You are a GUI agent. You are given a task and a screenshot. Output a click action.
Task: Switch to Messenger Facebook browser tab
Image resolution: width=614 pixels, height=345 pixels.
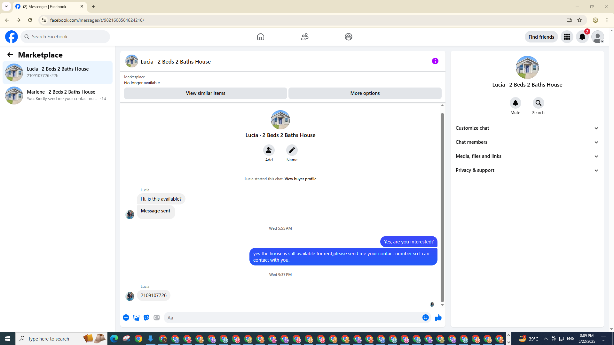[50, 6]
